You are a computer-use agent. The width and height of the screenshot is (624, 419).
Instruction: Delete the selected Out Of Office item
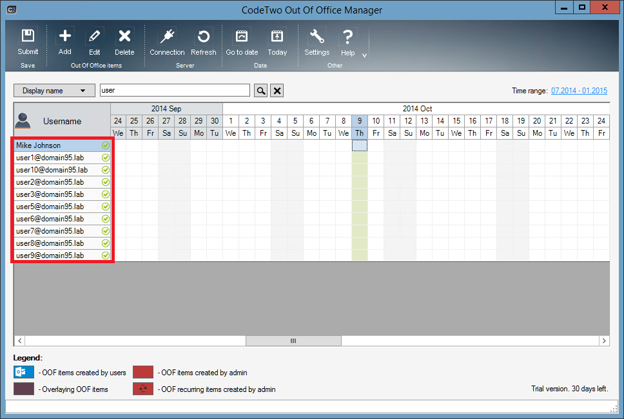click(x=124, y=42)
